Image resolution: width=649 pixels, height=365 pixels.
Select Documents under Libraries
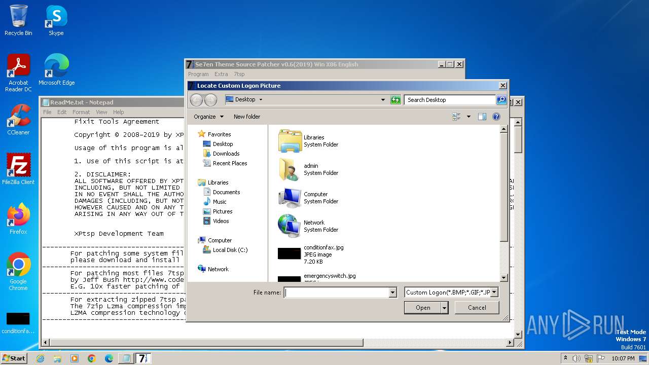226,192
